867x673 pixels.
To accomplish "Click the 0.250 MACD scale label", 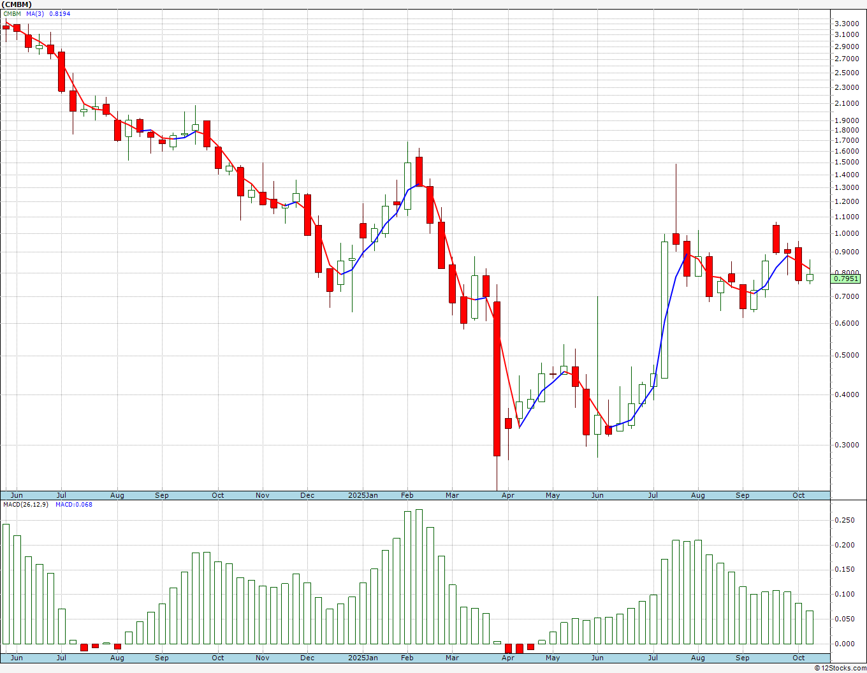I will point(845,521).
